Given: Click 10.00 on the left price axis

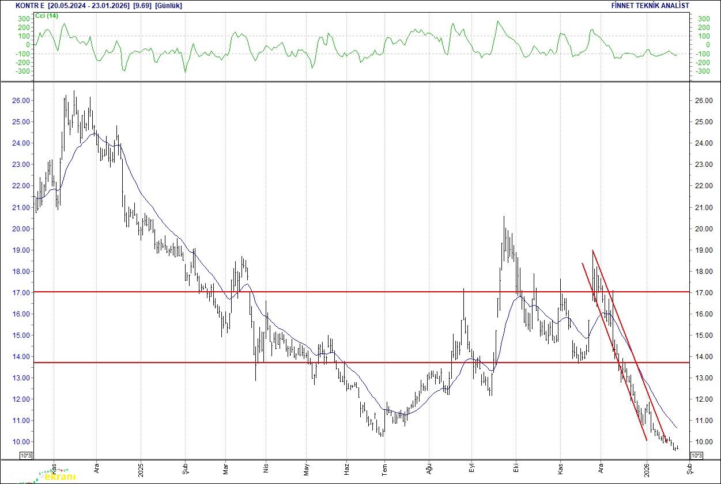Looking at the screenshot, I should pos(21,442).
